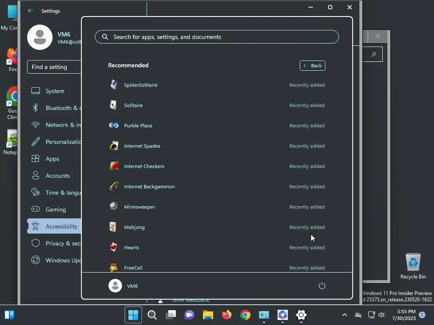Open Widgets button at taskbar left
The image size is (434, 325).
(x=10, y=314)
